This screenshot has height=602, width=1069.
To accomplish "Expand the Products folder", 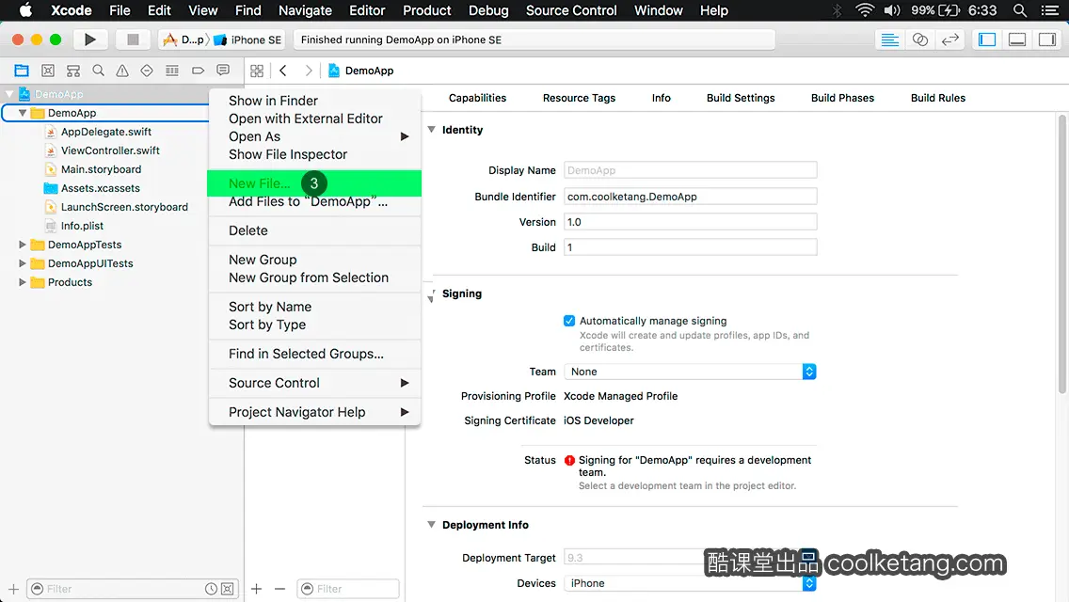I will click(23, 281).
